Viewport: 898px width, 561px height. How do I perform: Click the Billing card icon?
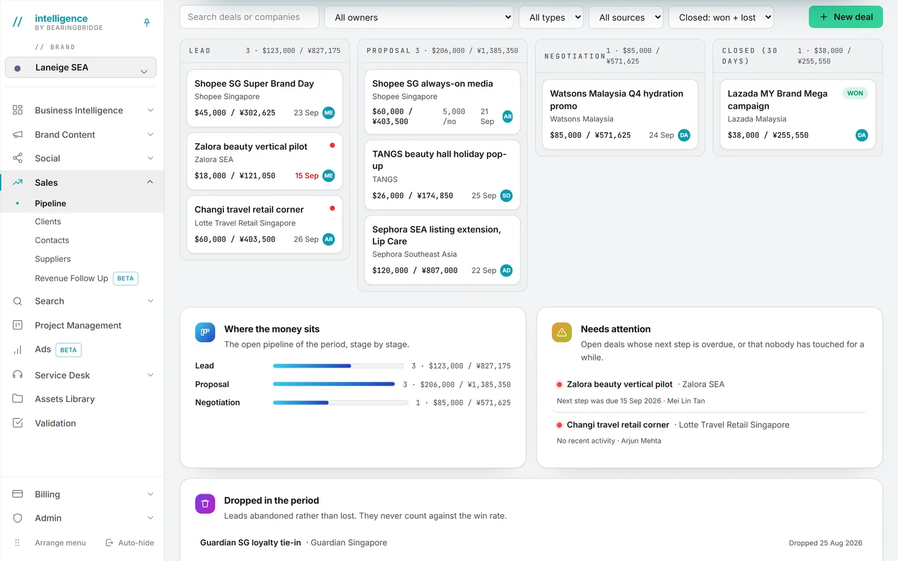click(x=18, y=494)
